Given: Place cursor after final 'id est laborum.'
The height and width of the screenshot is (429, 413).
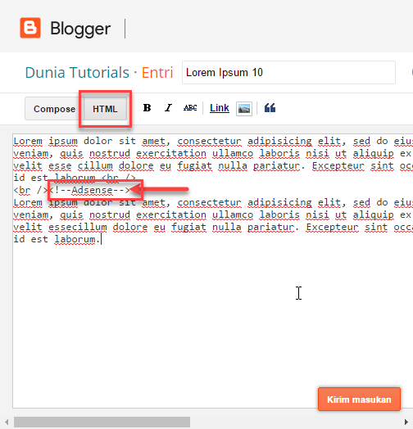Looking at the screenshot, I should [x=101, y=239].
